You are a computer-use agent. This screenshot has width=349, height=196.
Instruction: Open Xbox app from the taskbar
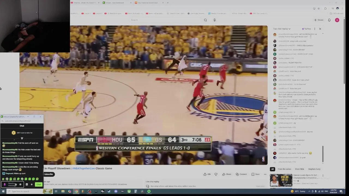coord(129,191)
